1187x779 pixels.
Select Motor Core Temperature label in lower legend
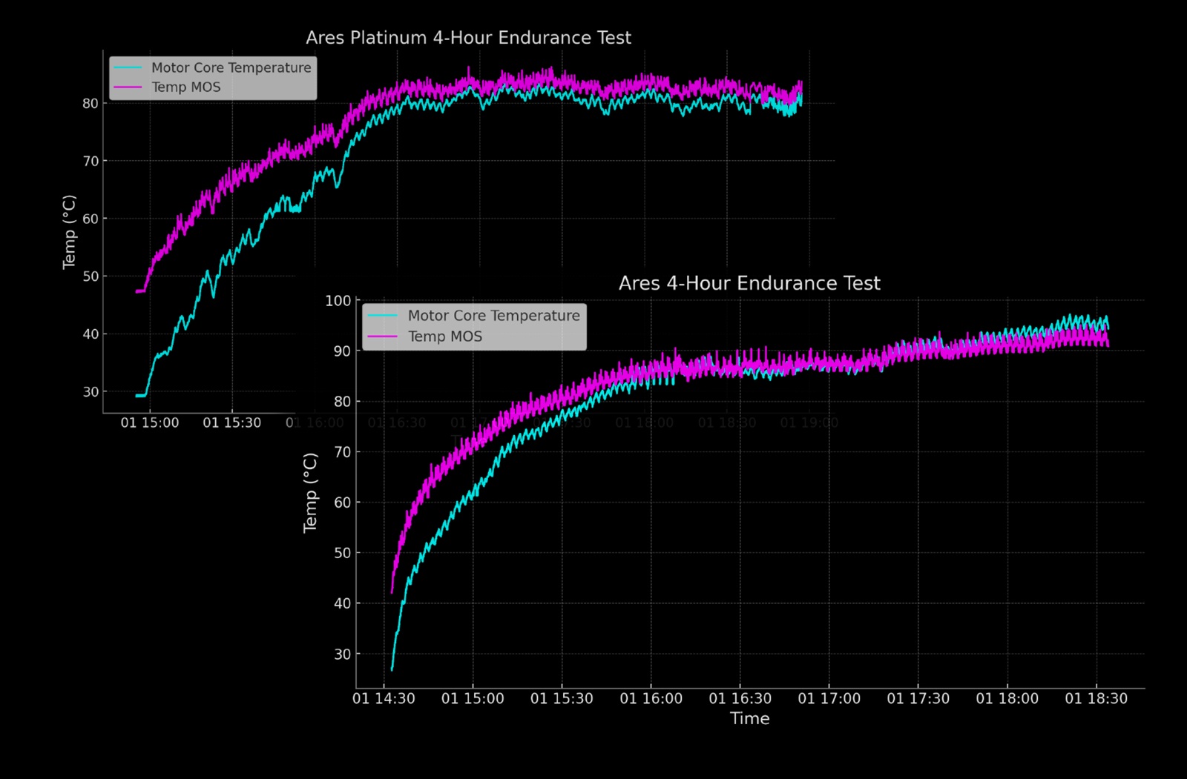click(493, 316)
